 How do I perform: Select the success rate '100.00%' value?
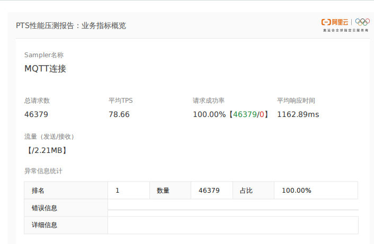pos(209,114)
